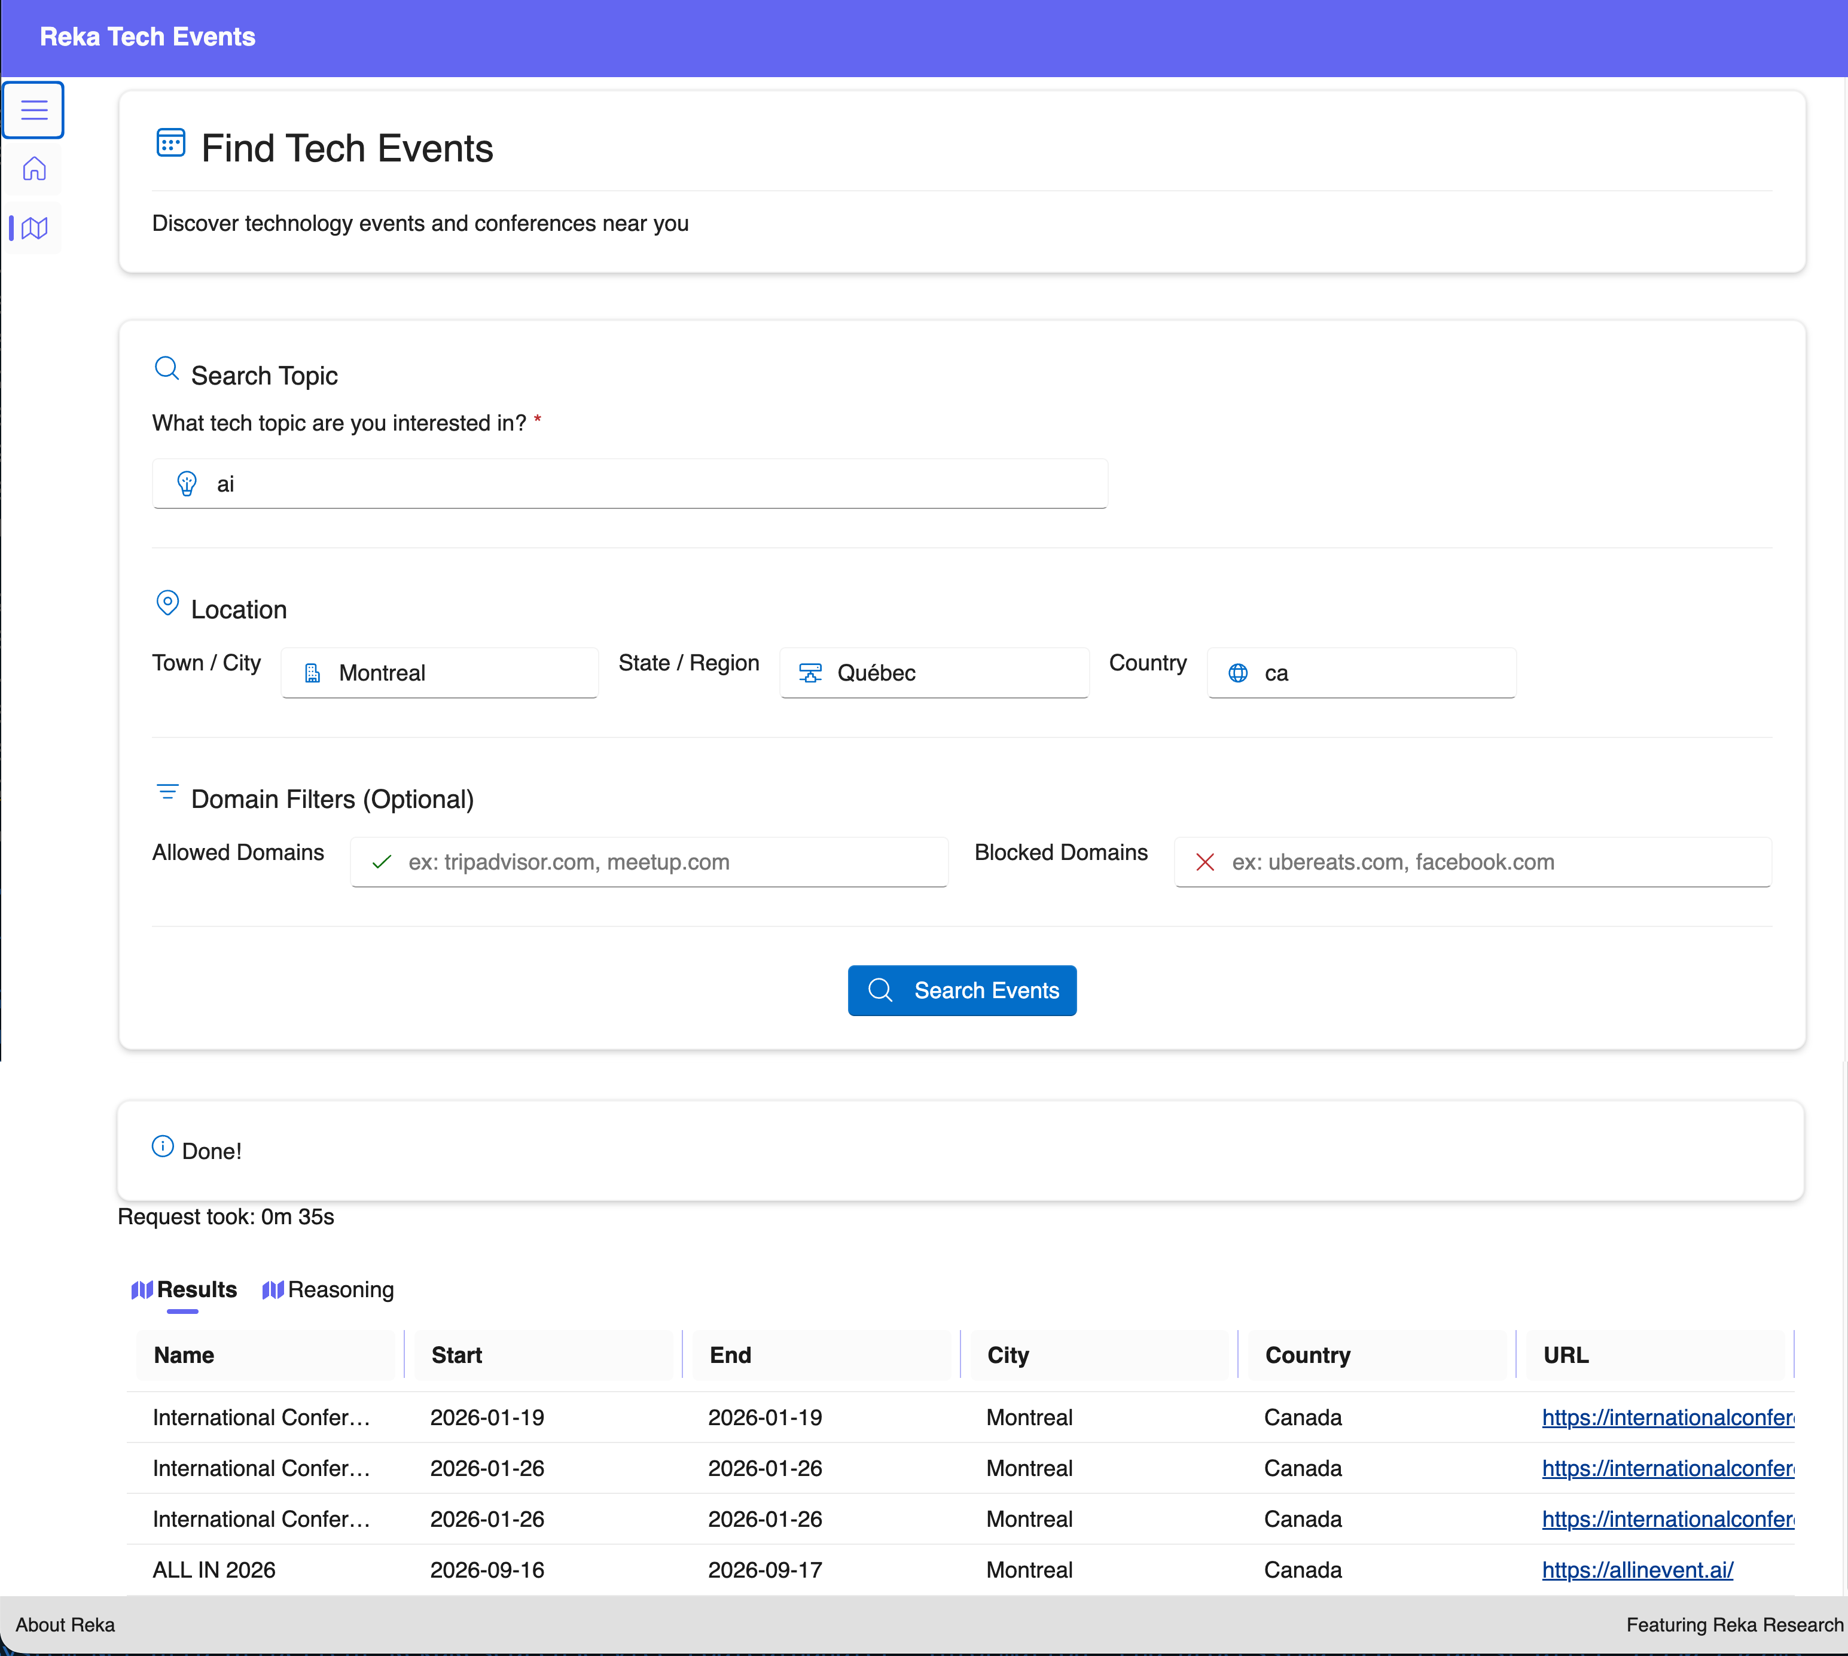Image resolution: width=1848 pixels, height=1656 pixels.
Task: Toggle the hamburger menu sidebar button
Action: tap(33, 110)
